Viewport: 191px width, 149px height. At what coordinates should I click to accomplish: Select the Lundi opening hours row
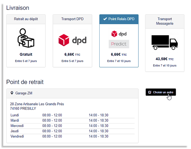pyautogui.click(x=72, y=115)
